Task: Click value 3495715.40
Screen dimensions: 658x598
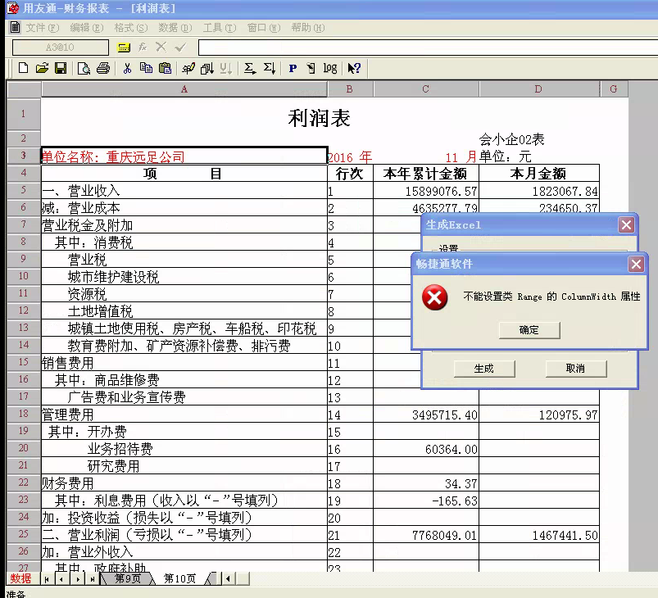Action: pos(444,415)
